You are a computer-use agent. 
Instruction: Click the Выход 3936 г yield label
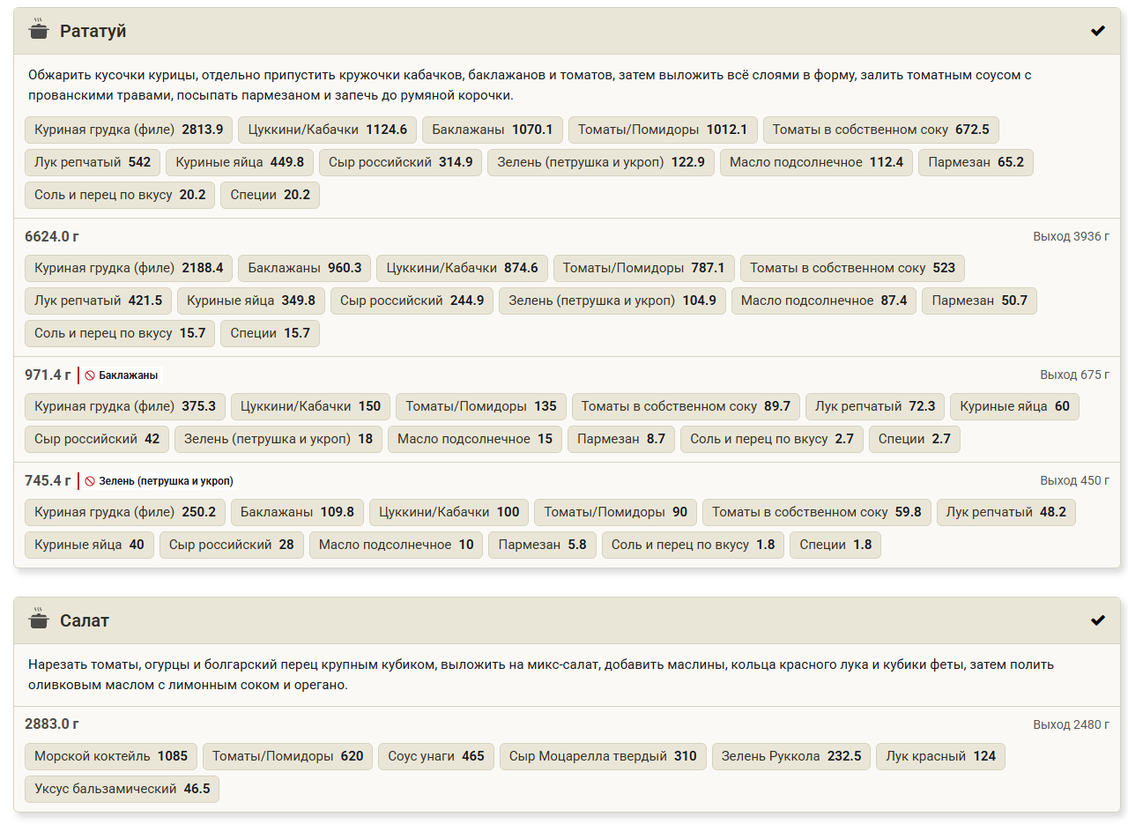tap(1071, 236)
